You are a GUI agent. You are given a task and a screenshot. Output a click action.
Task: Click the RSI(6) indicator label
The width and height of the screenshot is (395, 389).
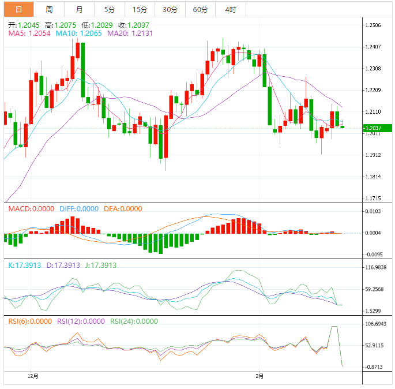click(x=28, y=321)
